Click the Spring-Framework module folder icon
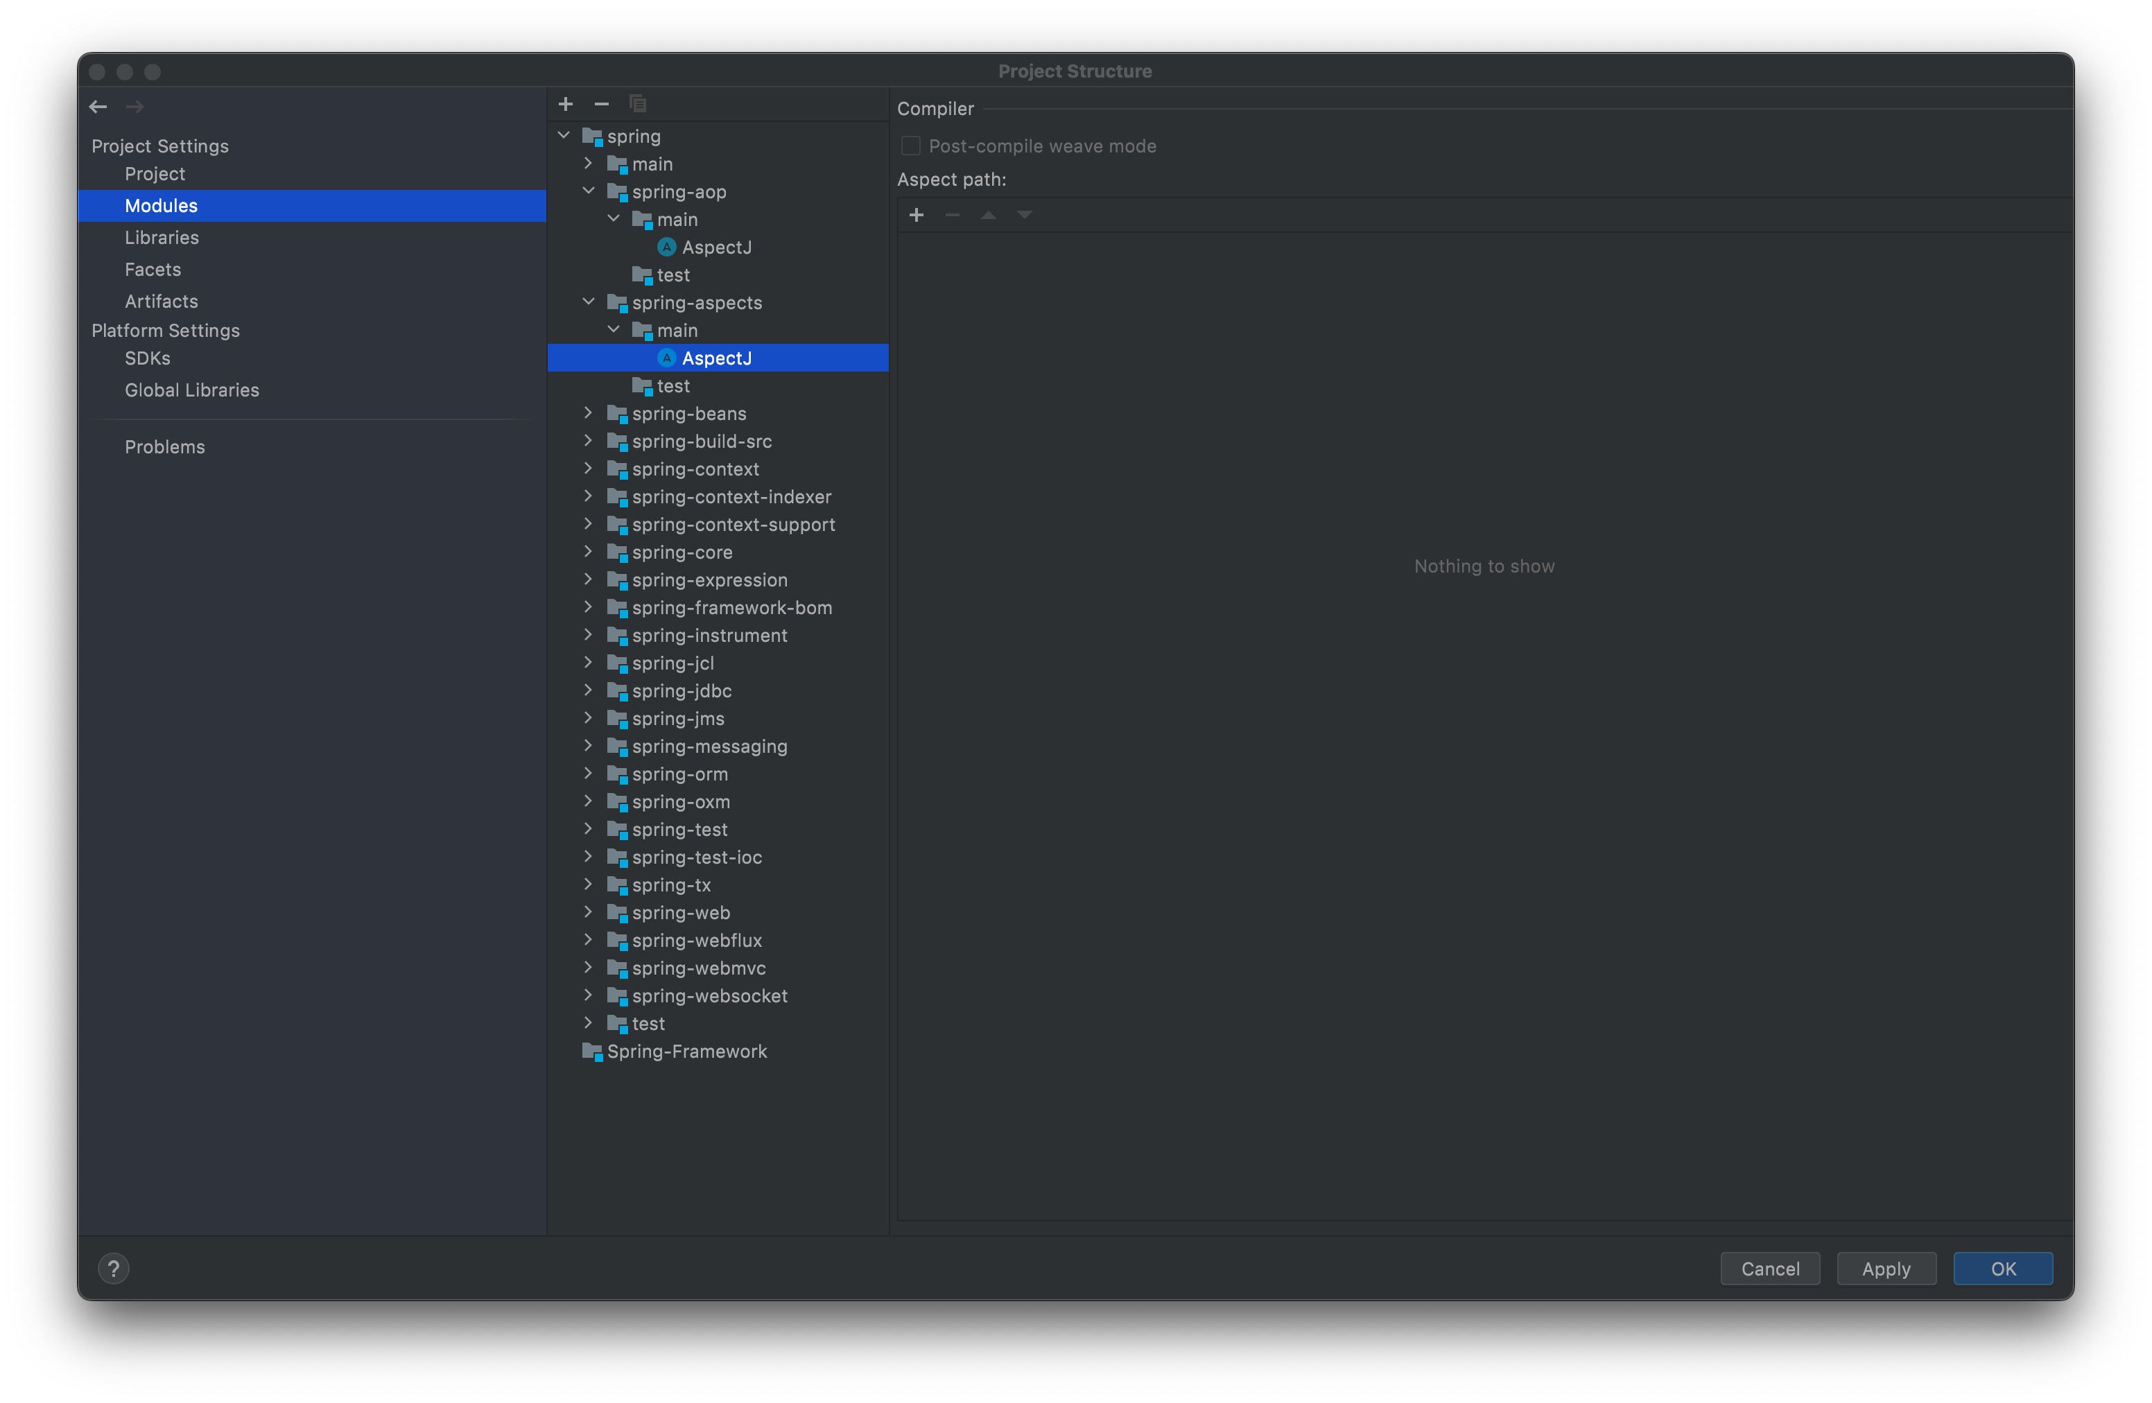Screen dimensions: 2152x1403 coord(592,1052)
